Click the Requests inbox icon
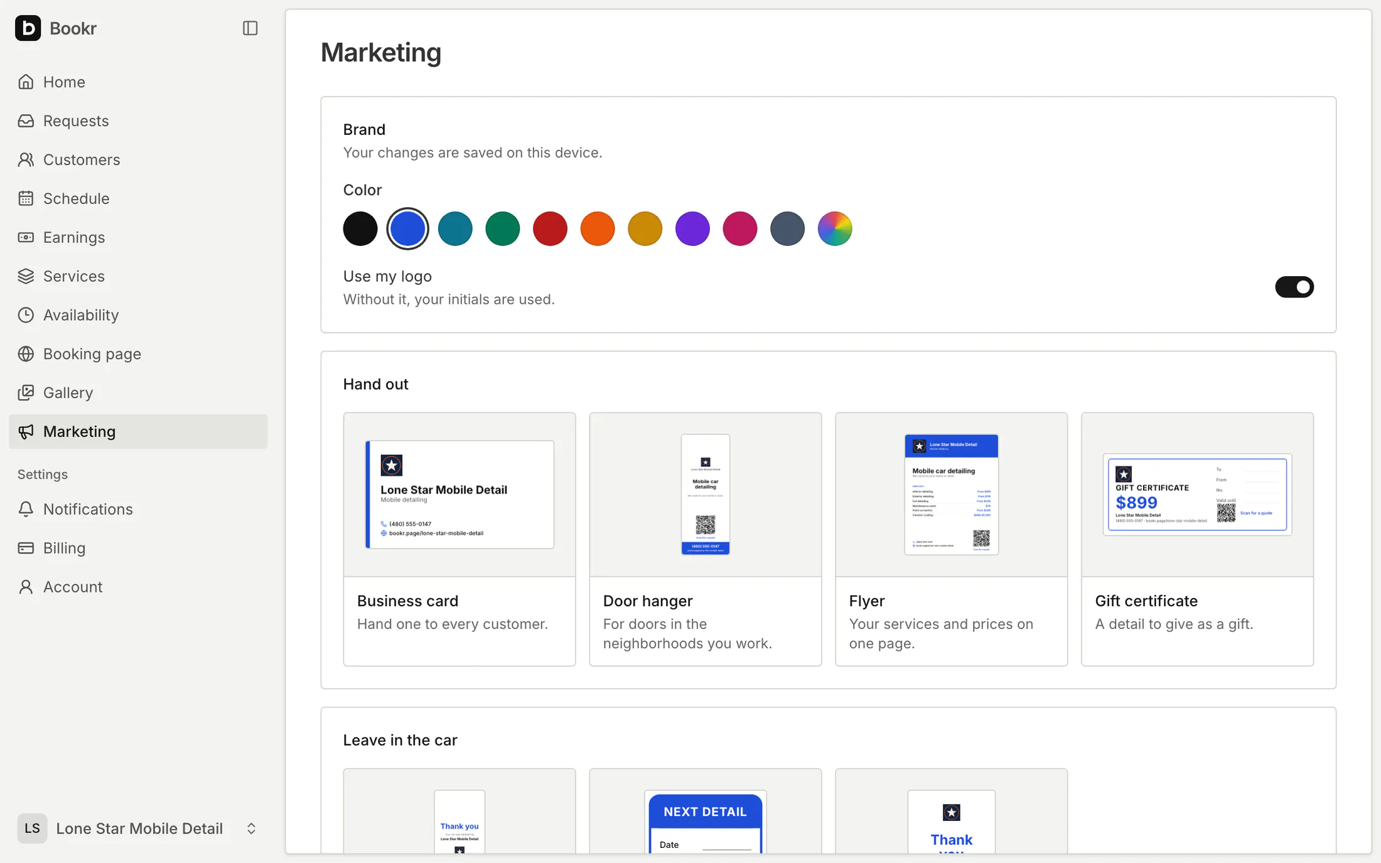This screenshot has width=1381, height=863. tap(26, 121)
